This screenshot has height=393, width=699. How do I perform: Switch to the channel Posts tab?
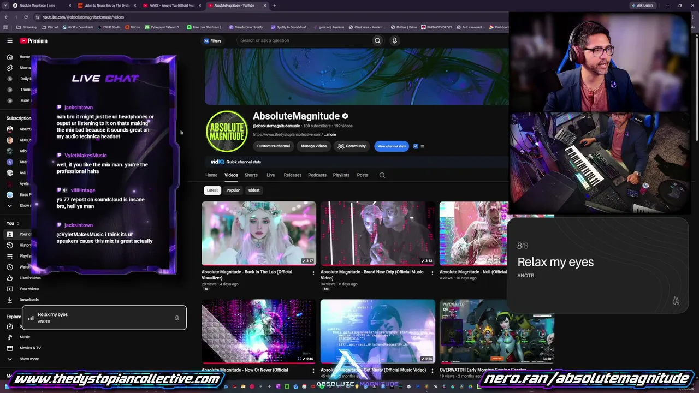point(363,175)
